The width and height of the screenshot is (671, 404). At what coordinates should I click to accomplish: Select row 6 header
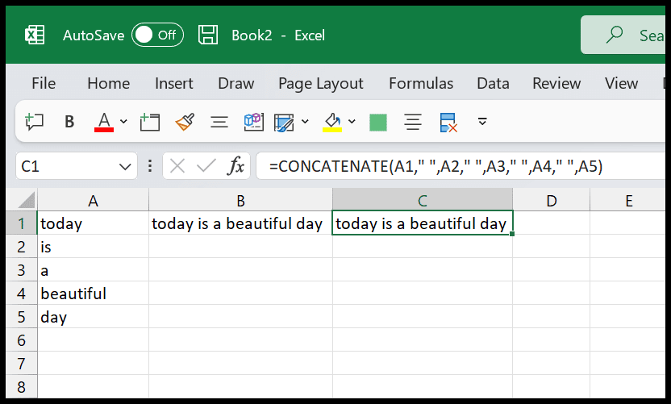click(x=22, y=340)
